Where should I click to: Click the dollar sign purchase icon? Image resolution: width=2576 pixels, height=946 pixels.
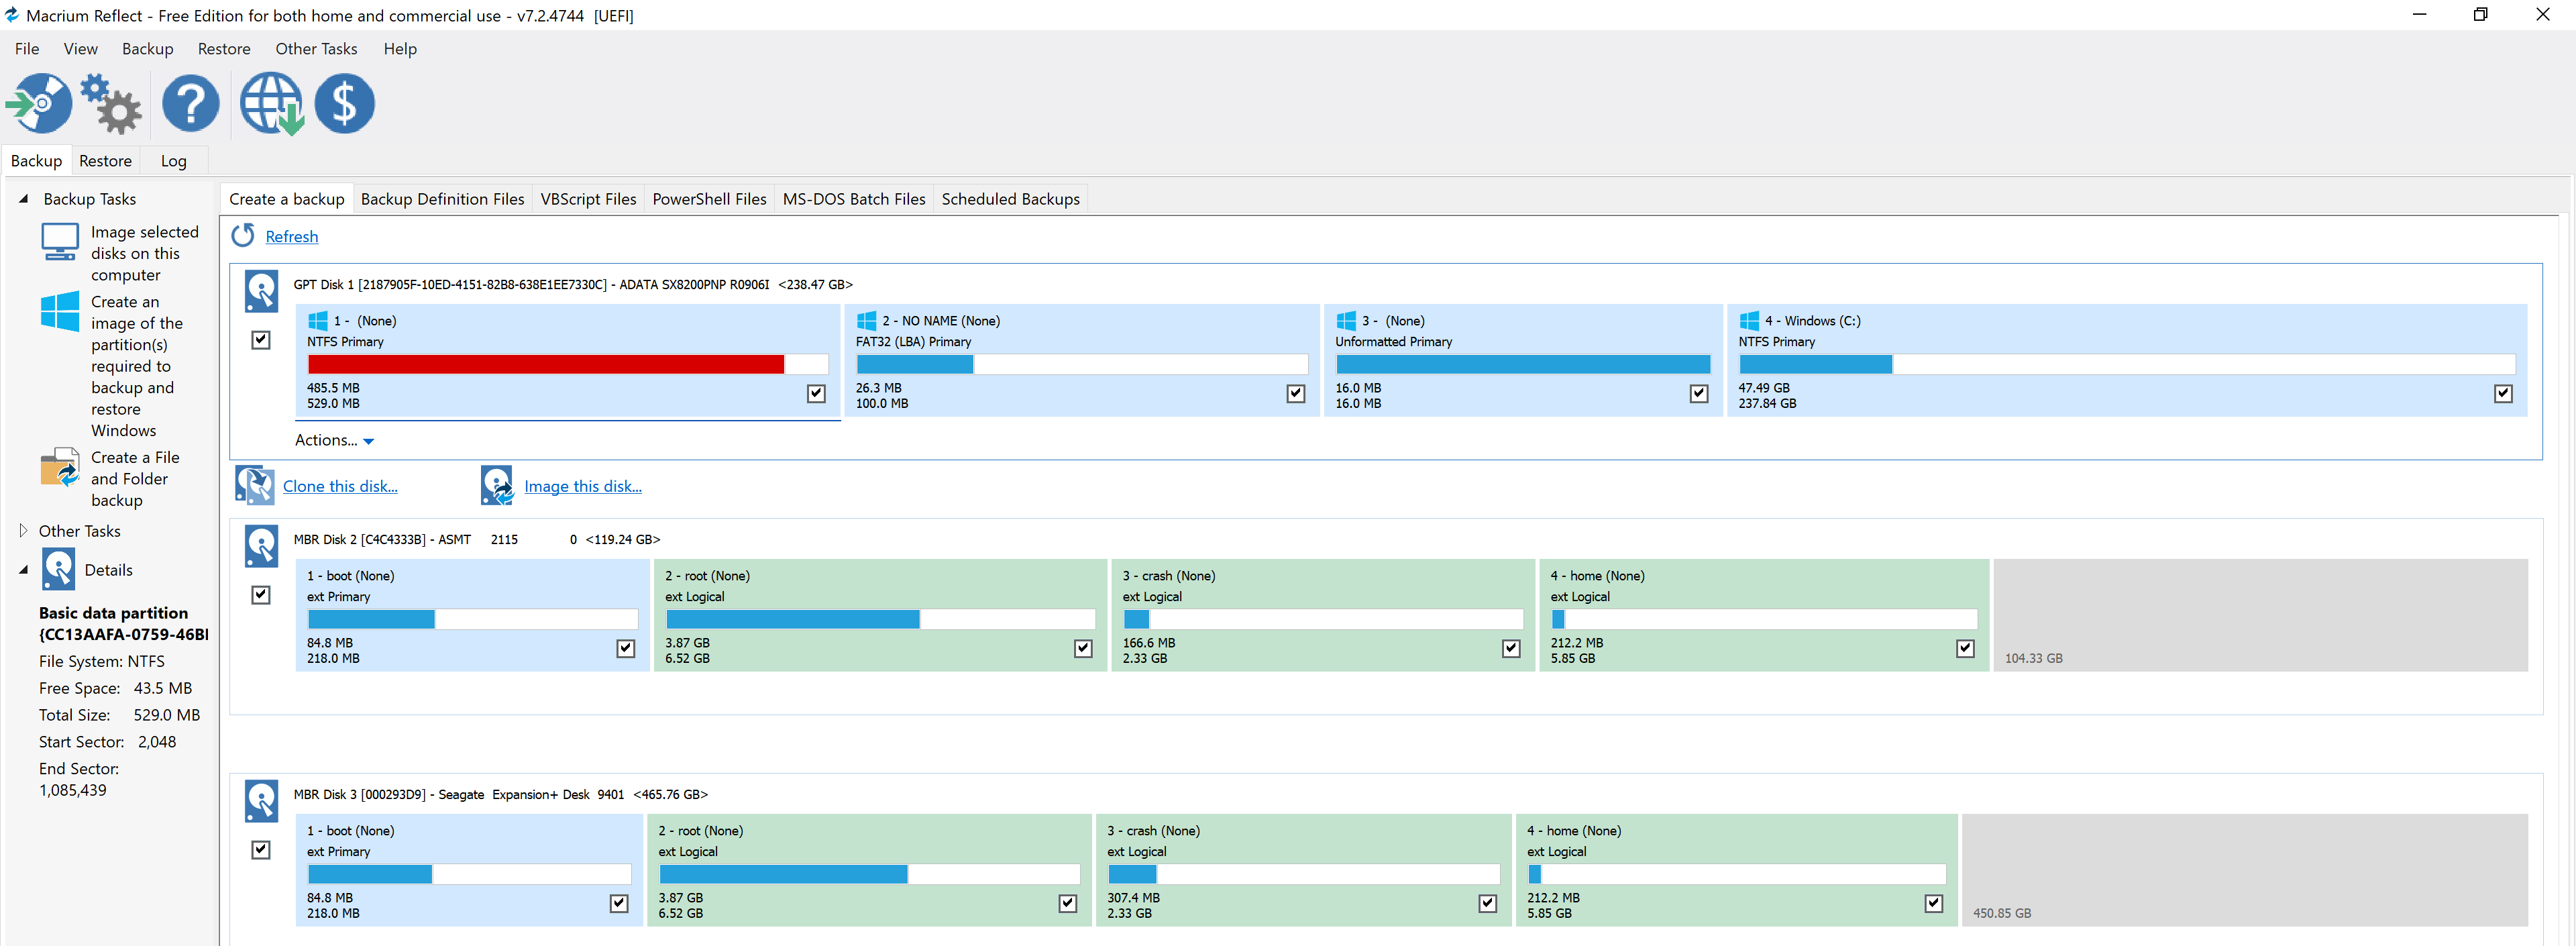[x=344, y=103]
